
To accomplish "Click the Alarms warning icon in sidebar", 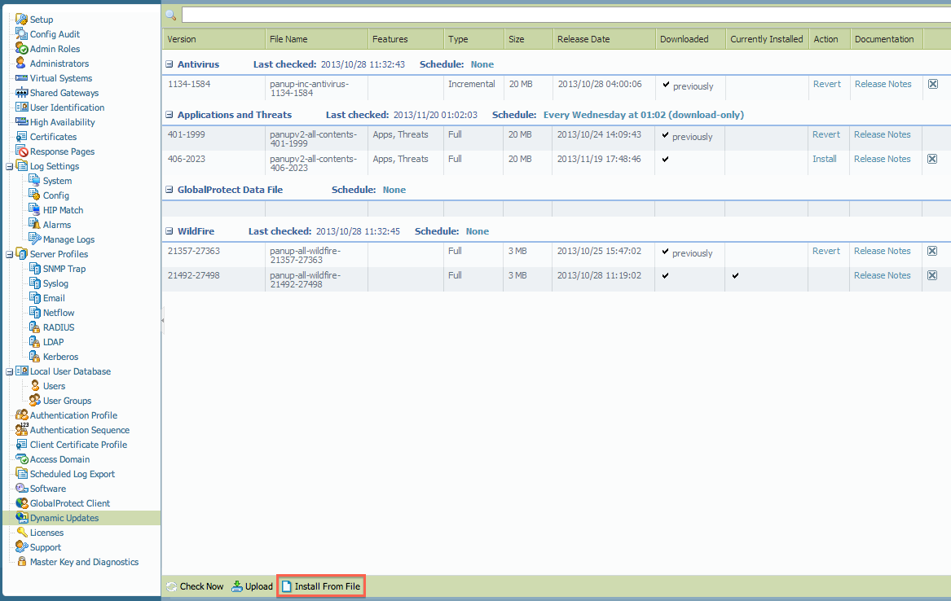I will (x=35, y=225).
